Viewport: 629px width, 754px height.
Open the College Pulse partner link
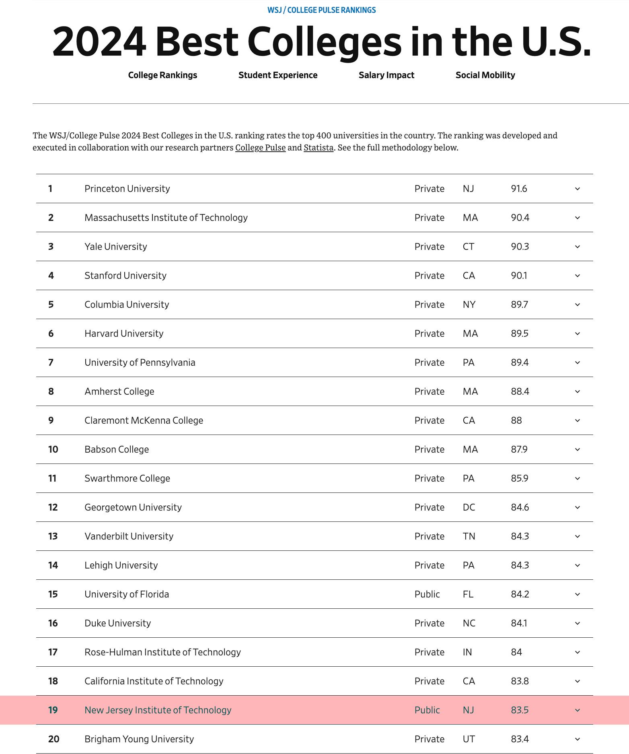pyautogui.click(x=260, y=148)
